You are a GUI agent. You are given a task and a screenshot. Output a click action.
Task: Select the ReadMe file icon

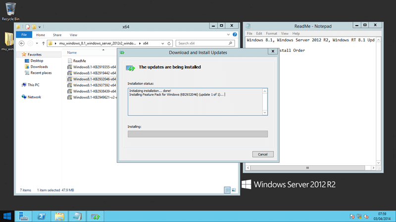click(70, 61)
